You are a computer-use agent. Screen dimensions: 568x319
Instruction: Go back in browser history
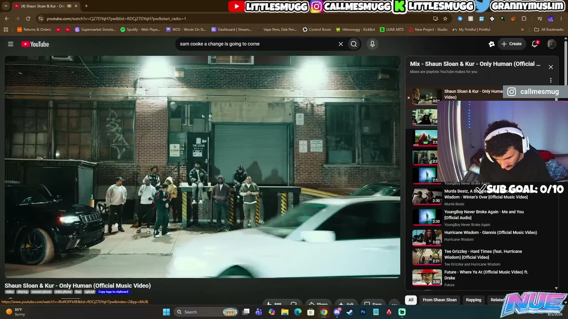point(7,19)
